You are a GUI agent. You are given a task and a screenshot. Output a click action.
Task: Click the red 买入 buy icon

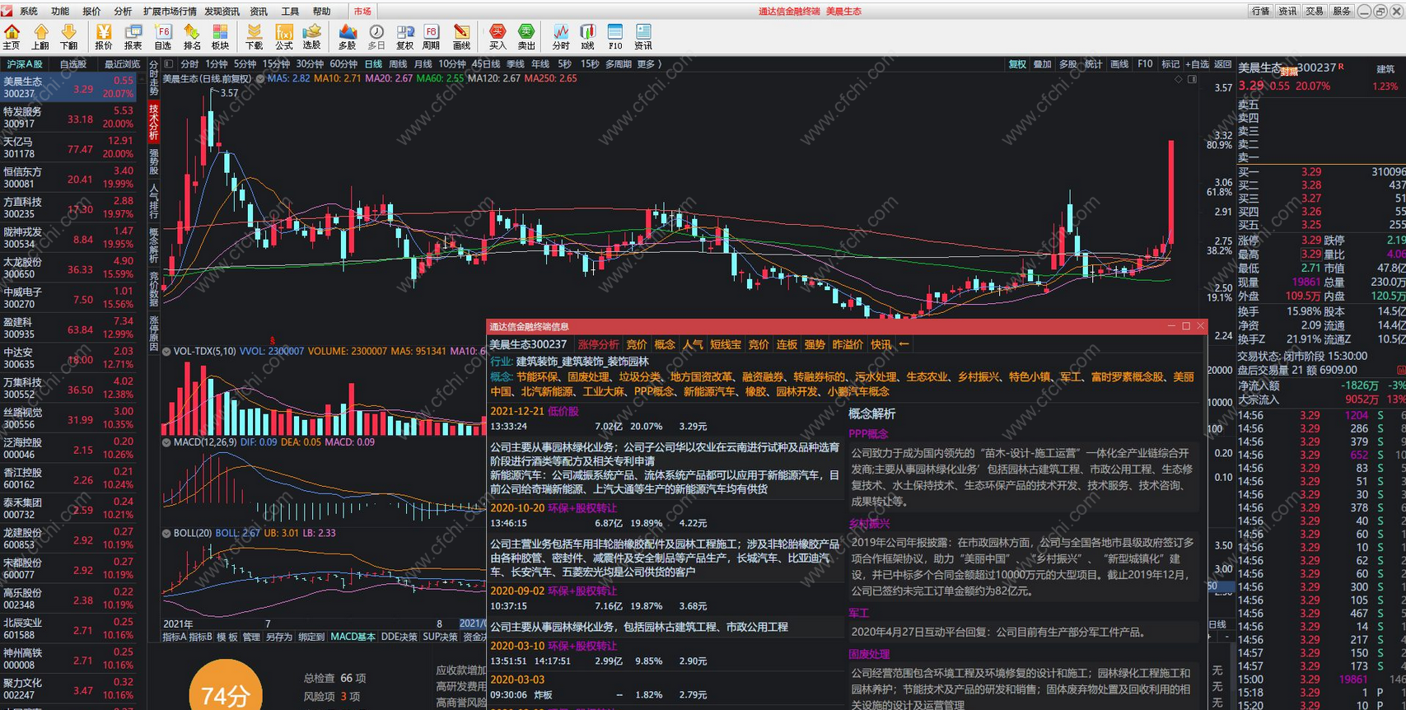pyautogui.click(x=497, y=36)
